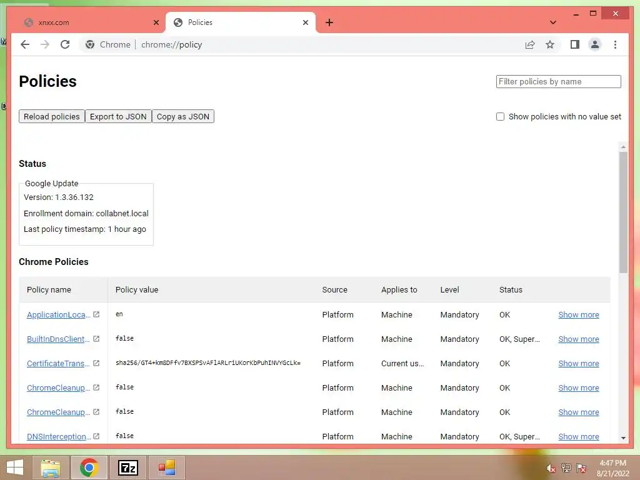The width and height of the screenshot is (640, 480).
Task: Enable Show policies with no value set
Action: click(x=500, y=116)
